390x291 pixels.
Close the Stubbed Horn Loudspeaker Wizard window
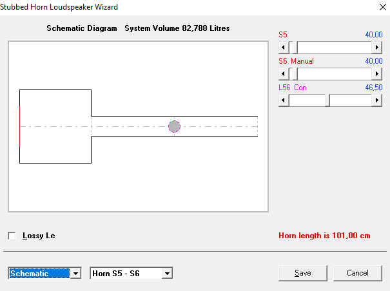tap(383, 7)
